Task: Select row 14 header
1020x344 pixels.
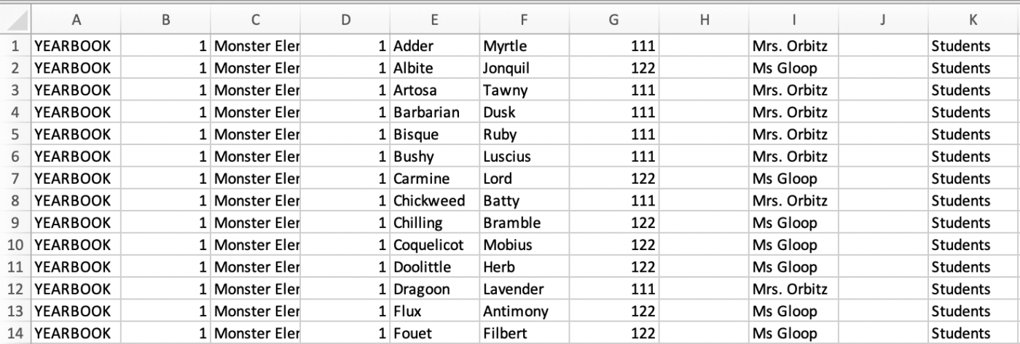Action: click(15, 333)
